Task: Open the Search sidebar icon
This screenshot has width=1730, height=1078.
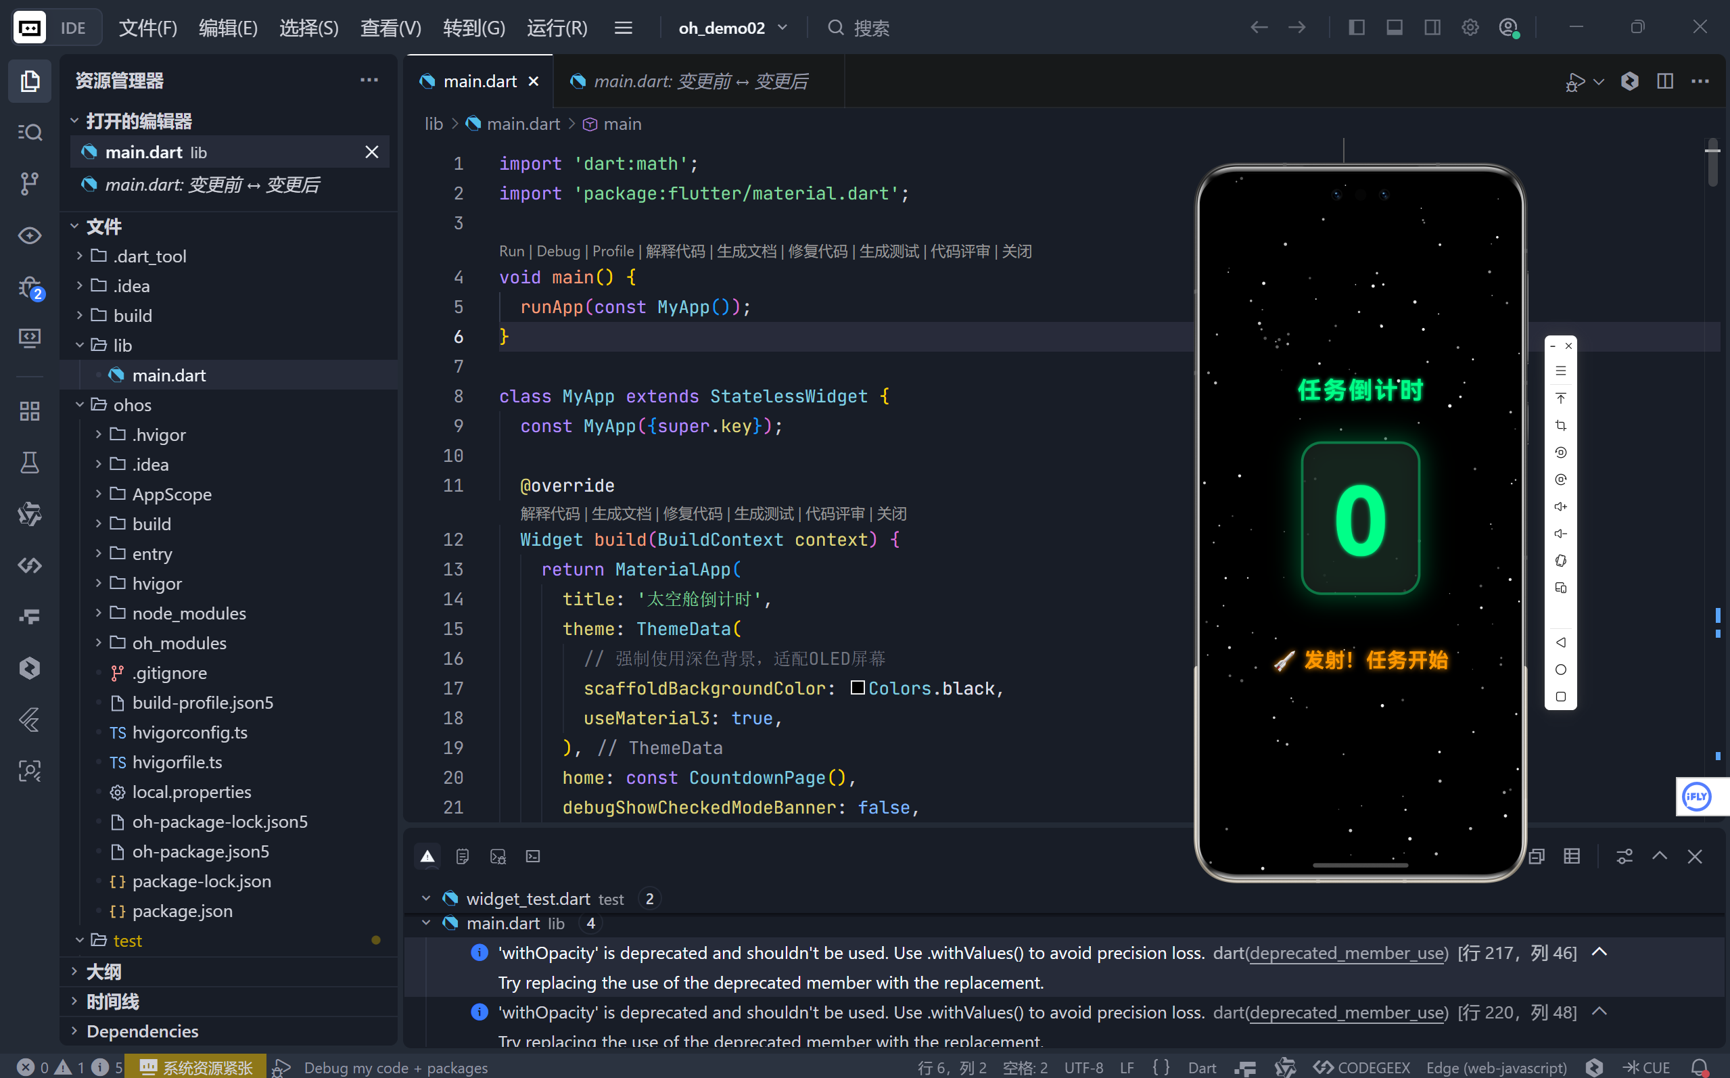Action: tap(29, 132)
